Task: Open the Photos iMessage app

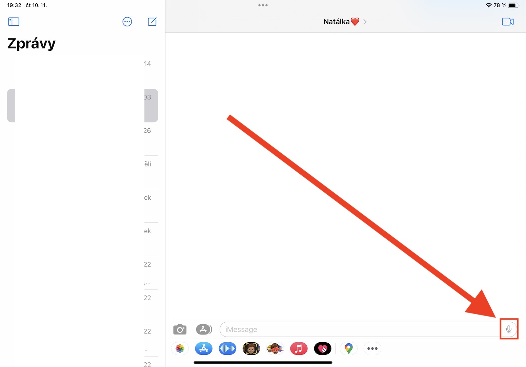Action: tap(180, 348)
